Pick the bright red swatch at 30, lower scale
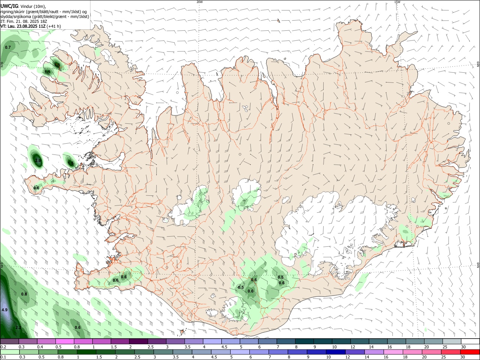Viewport: 480px width, 360px height. click(469, 352)
